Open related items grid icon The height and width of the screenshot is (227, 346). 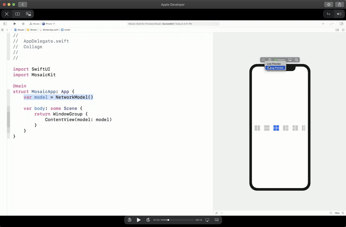2,30
